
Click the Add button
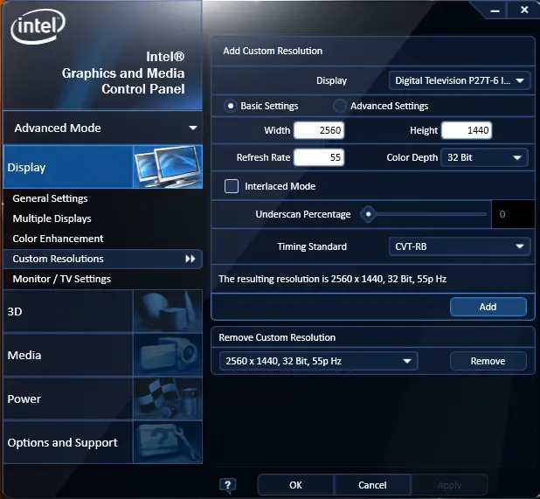488,307
